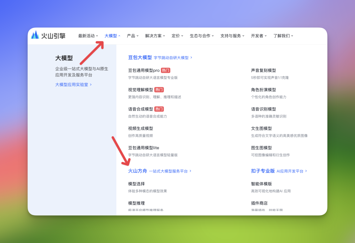Go to 大模型应用实验室 link
The height and width of the screenshot is (243, 355).
click(x=73, y=85)
